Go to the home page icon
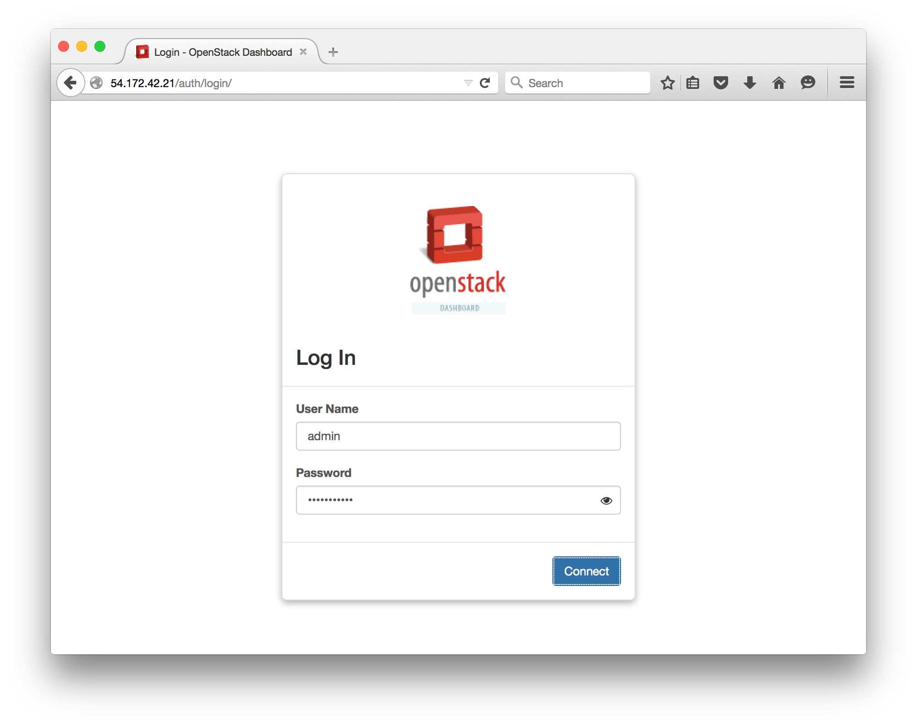917x727 pixels. tap(779, 83)
